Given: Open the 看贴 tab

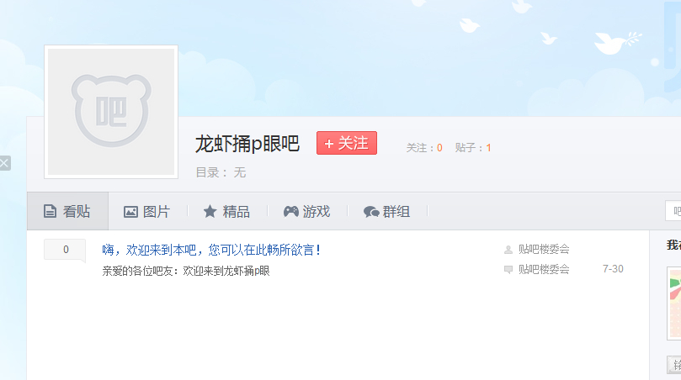Looking at the screenshot, I should (x=67, y=211).
